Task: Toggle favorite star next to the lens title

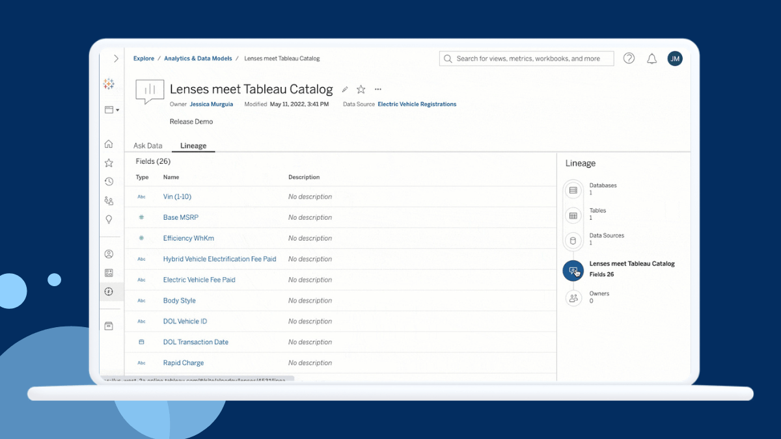Action: pos(361,89)
